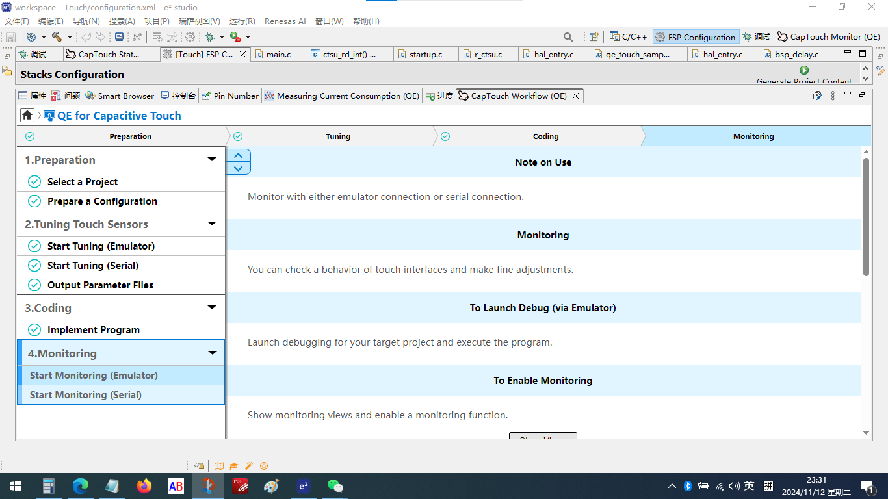Open the build dropdown arrow beside hammer
This screenshot has width=888, height=499.
[x=70, y=37]
